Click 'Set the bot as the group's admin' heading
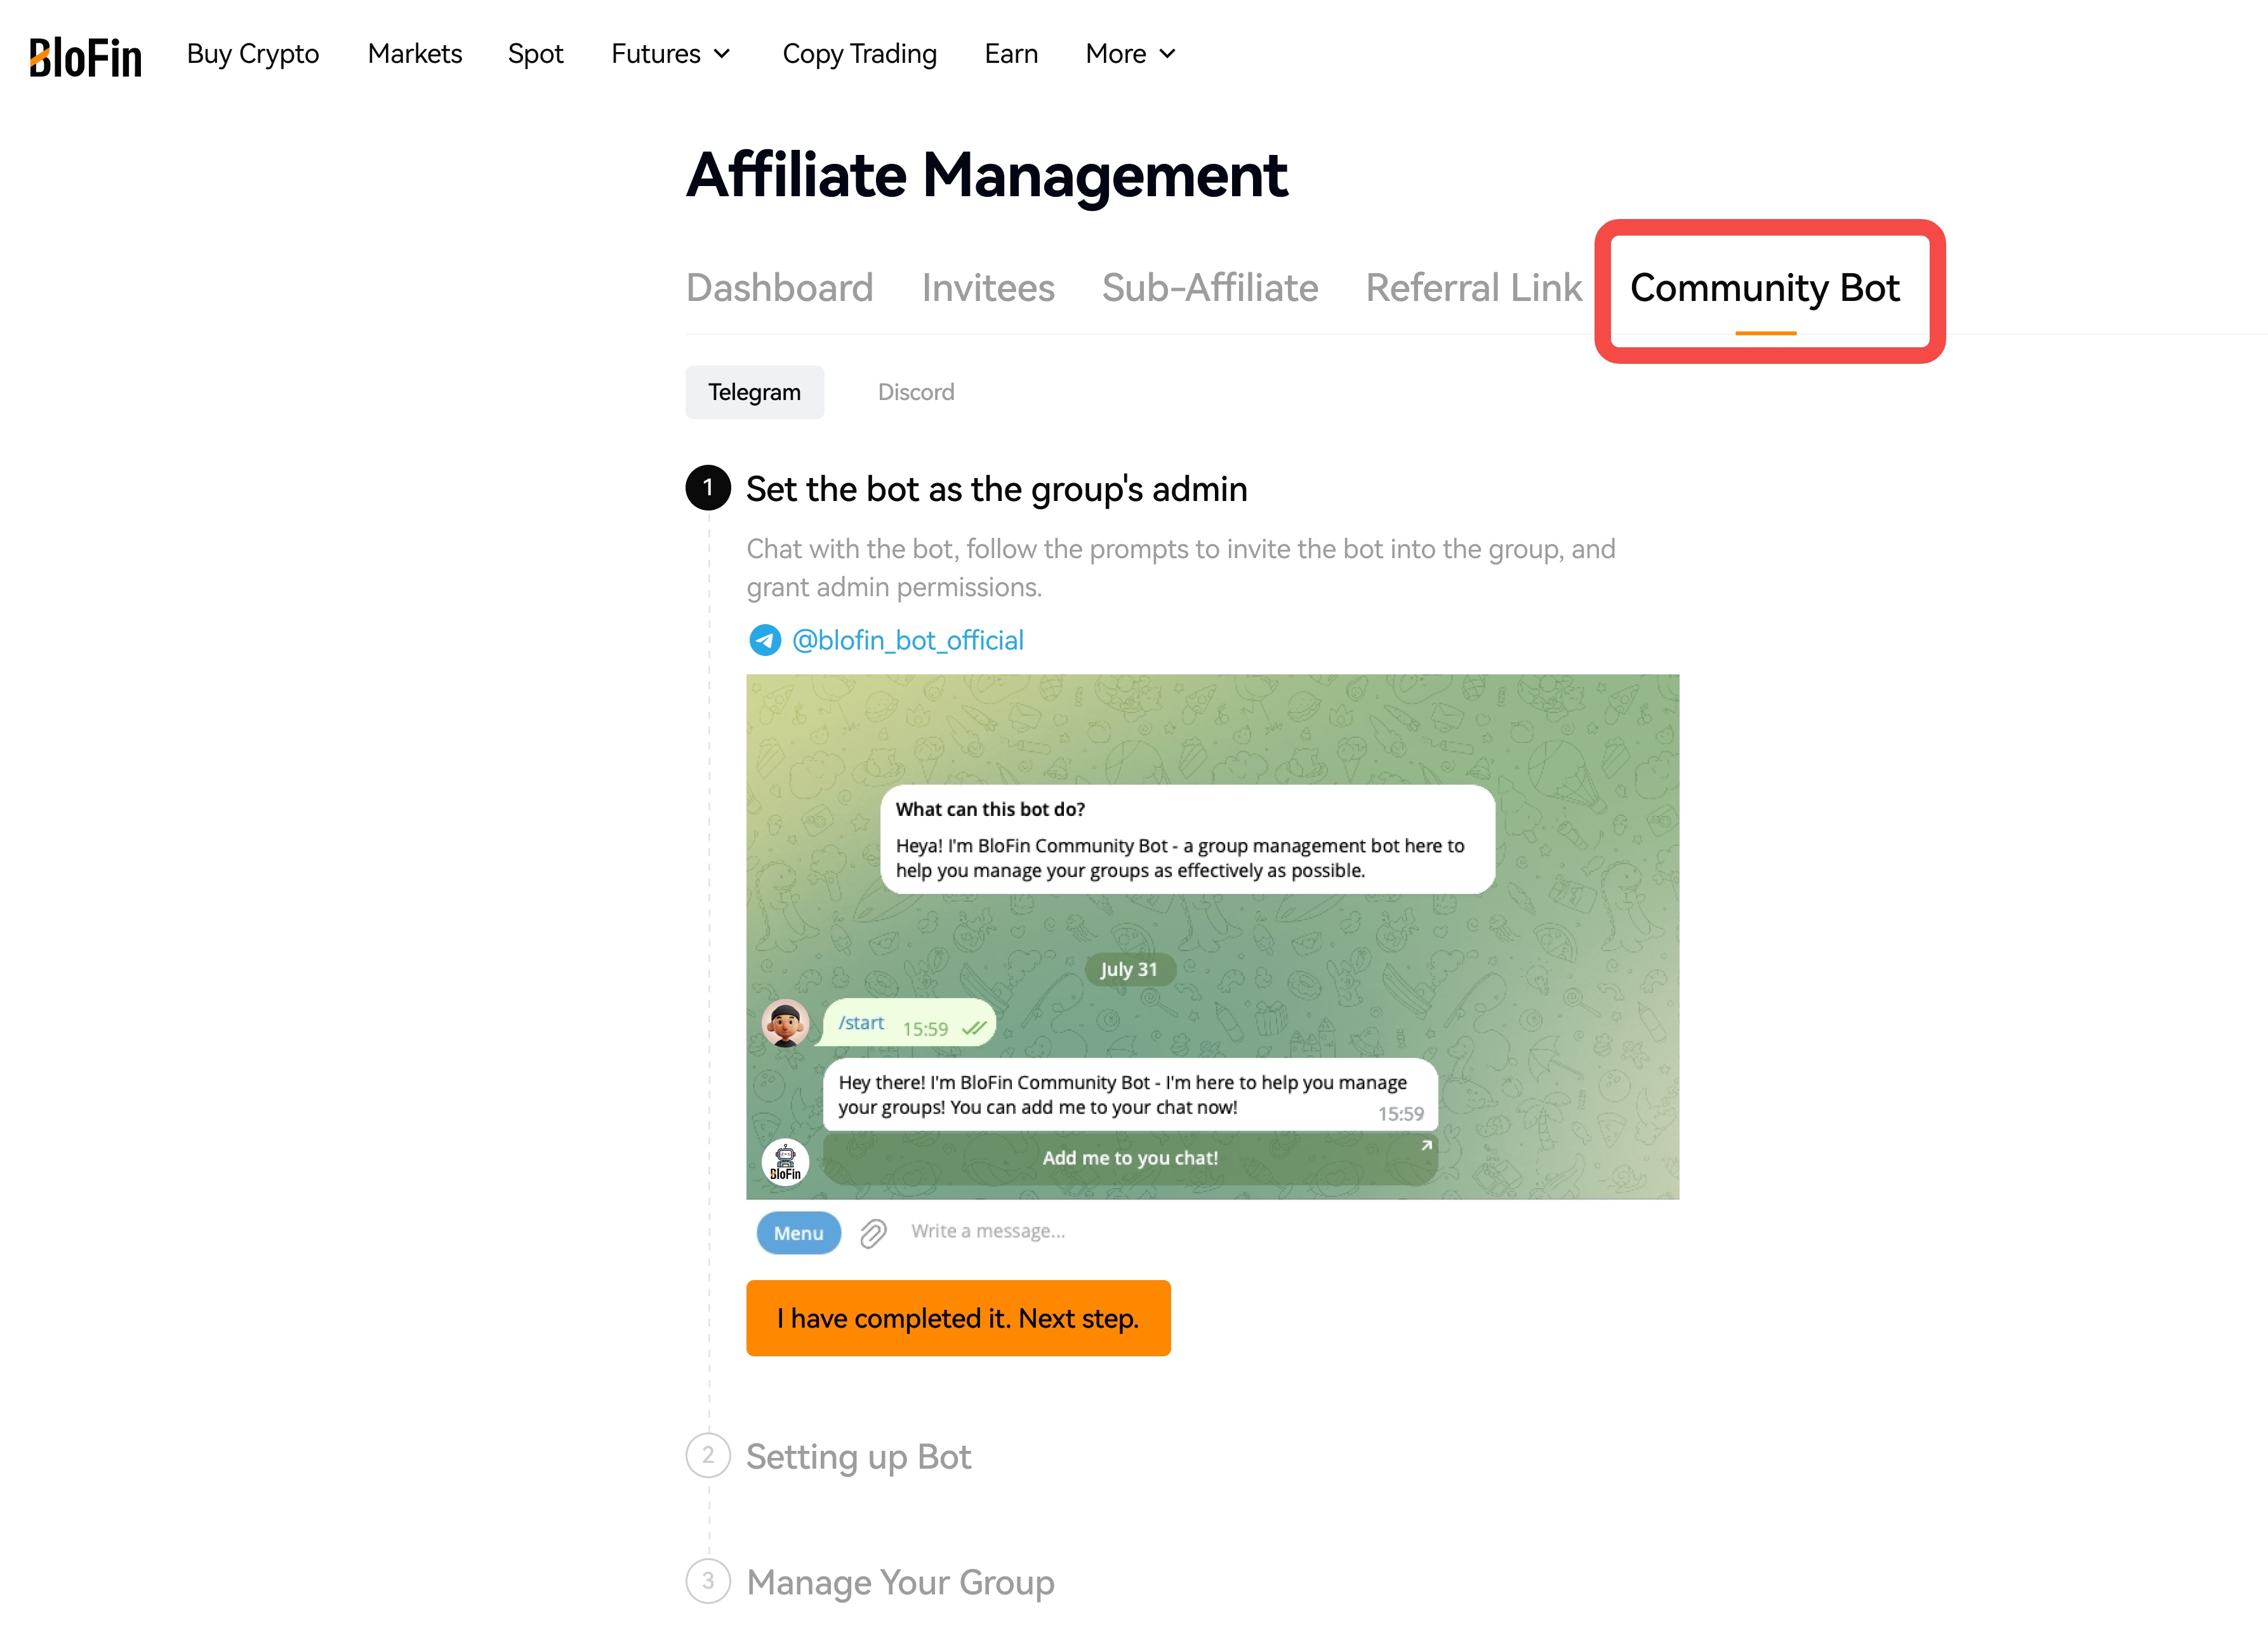Screen dimensions: 2268x1649 pyautogui.click(x=996, y=490)
